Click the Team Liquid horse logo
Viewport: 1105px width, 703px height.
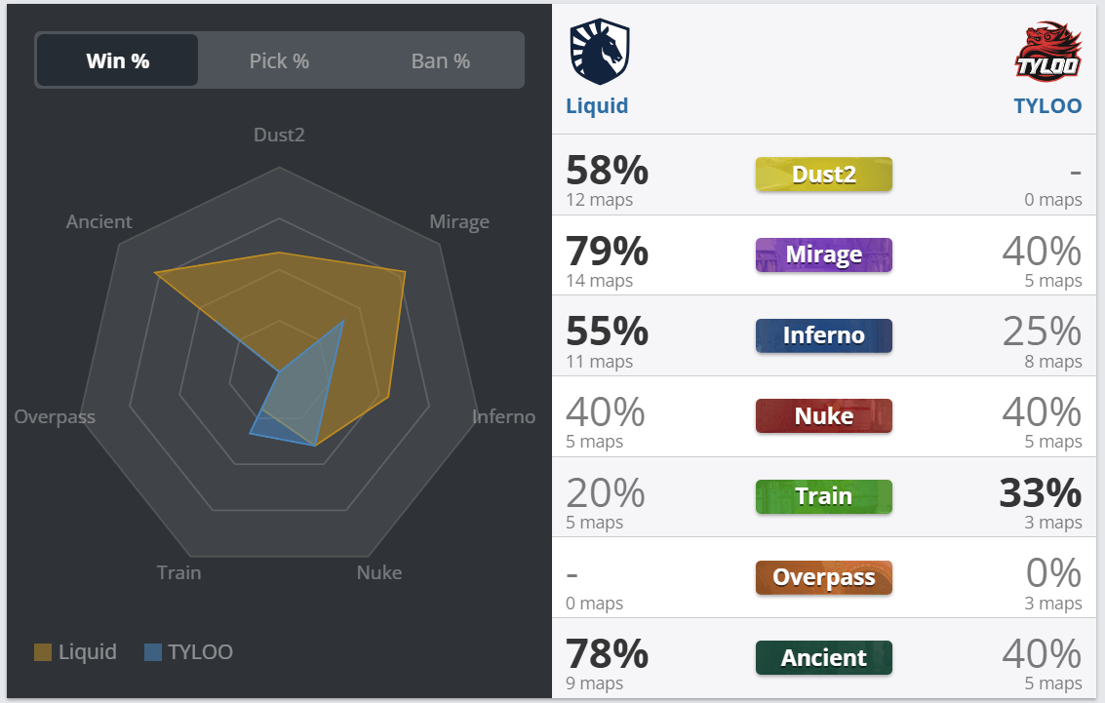point(600,53)
